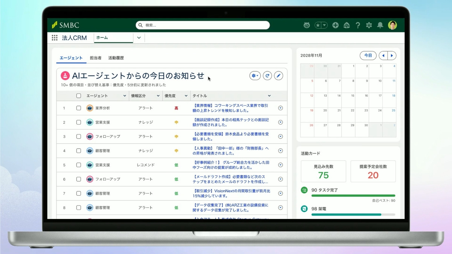Check the row 7 顧客管理 checkbox
The width and height of the screenshot is (452, 254).
pos(79,193)
